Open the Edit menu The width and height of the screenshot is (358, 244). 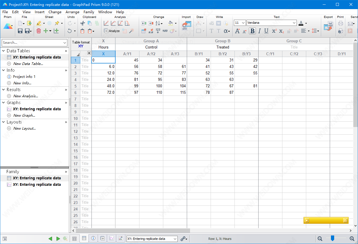click(15, 12)
